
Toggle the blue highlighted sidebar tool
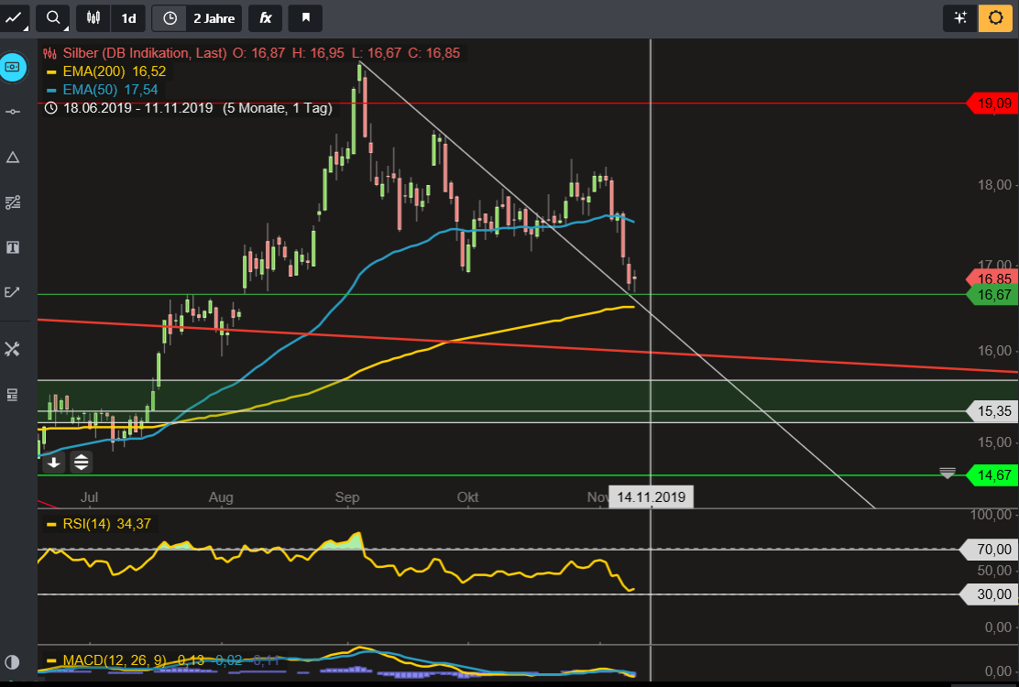pyautogui.click(x=13, y=67)
